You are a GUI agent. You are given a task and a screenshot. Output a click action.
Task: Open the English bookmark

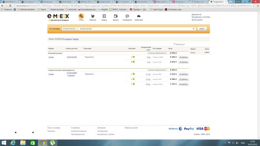coord(103,10)
